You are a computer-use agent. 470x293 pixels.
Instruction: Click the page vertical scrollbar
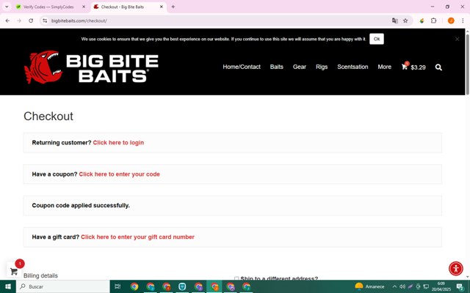click(467, 64)
